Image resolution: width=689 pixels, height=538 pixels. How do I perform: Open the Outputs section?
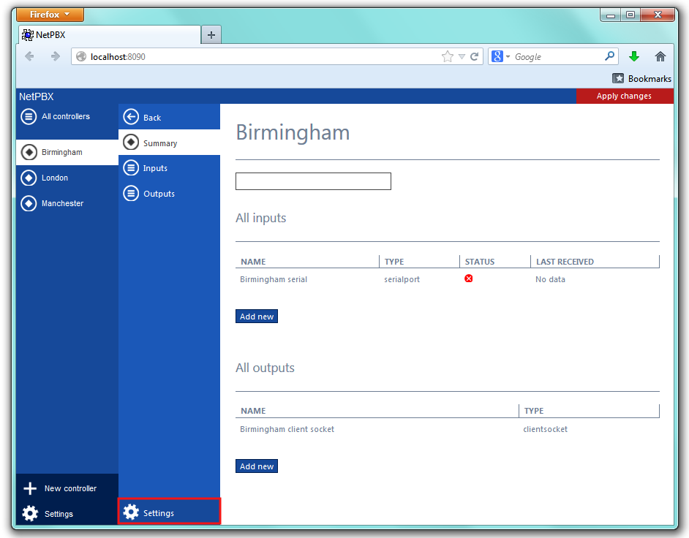tap(159, 194)
